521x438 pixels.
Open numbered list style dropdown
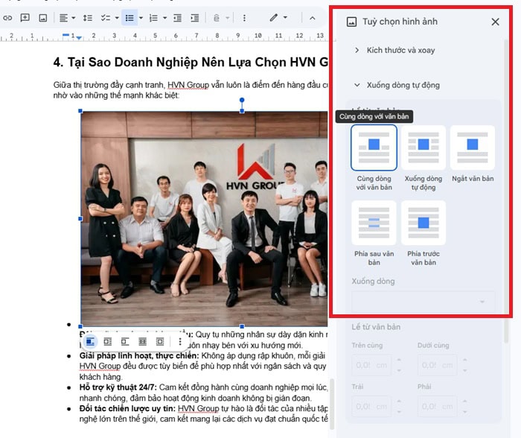[x=164, y=18]
